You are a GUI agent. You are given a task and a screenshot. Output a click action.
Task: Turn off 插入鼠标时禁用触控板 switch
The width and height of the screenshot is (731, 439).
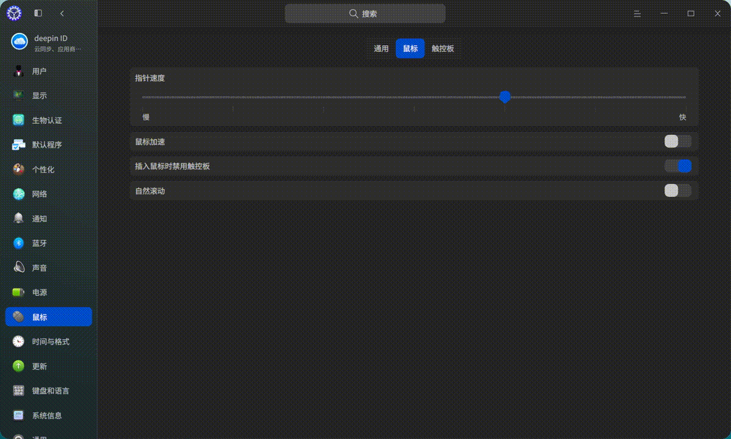tap(678, 166)
